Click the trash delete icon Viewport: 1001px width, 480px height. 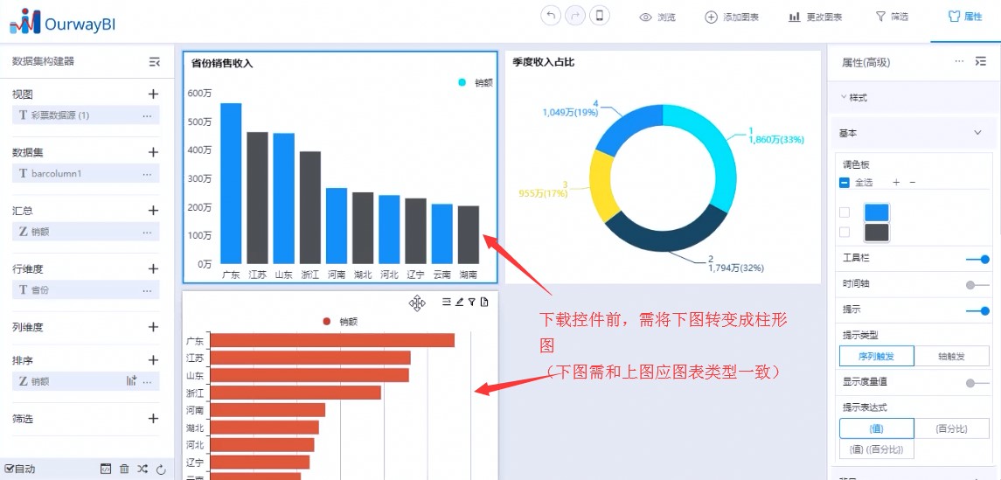tap(124, 470)
